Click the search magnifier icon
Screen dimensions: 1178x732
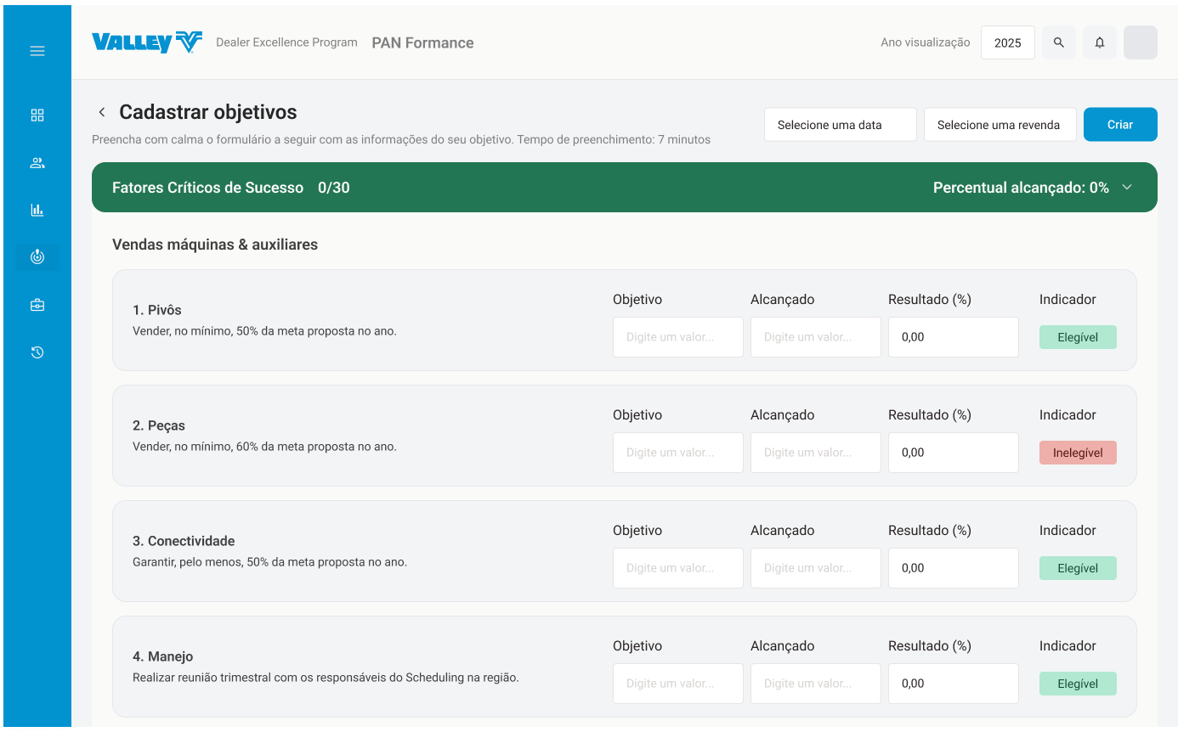click(1059, 42)
